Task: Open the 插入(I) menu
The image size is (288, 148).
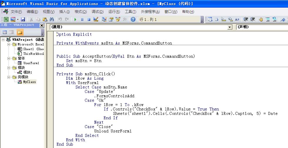Action: 64,12
